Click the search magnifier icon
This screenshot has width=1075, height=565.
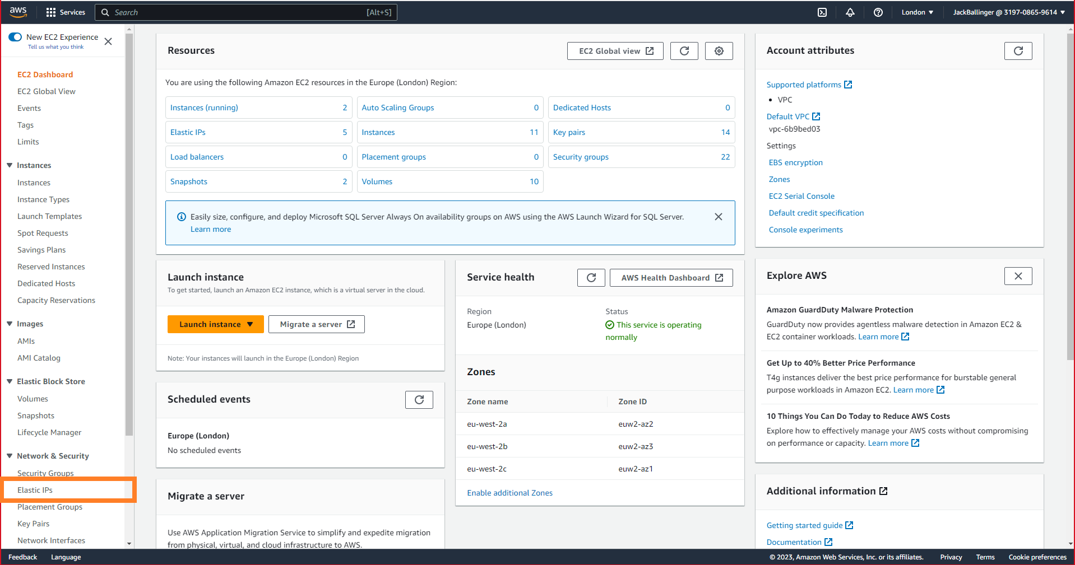[105, 12]
